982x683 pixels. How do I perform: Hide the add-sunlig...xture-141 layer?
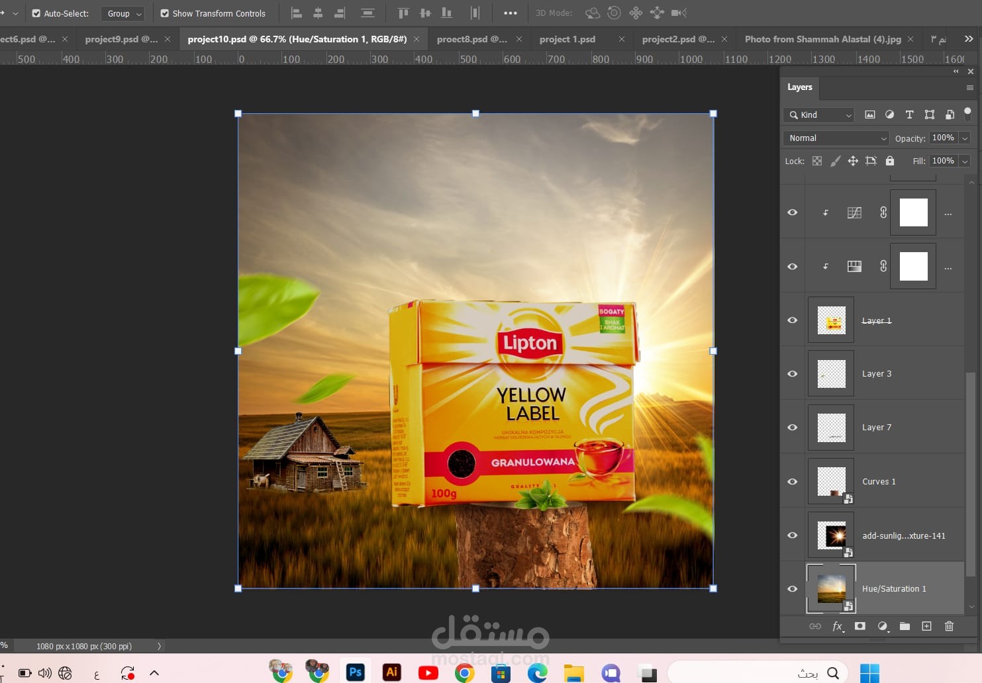(792, 535)
